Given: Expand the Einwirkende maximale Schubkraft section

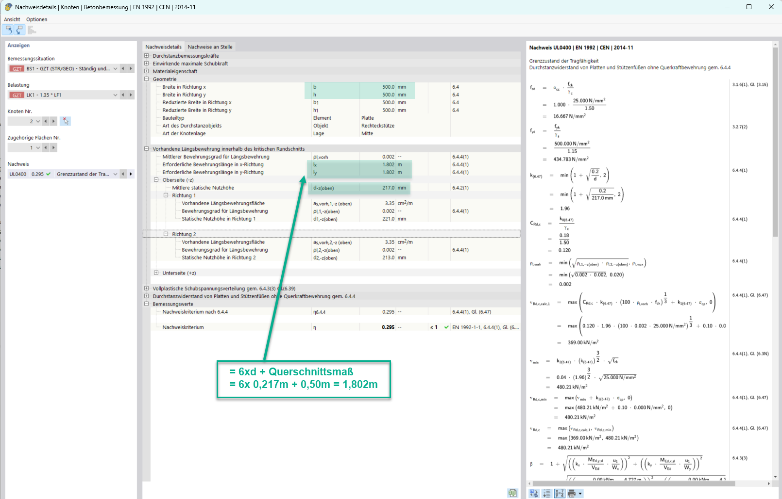Looking at the screenshot, I should [x=147, y=64].
